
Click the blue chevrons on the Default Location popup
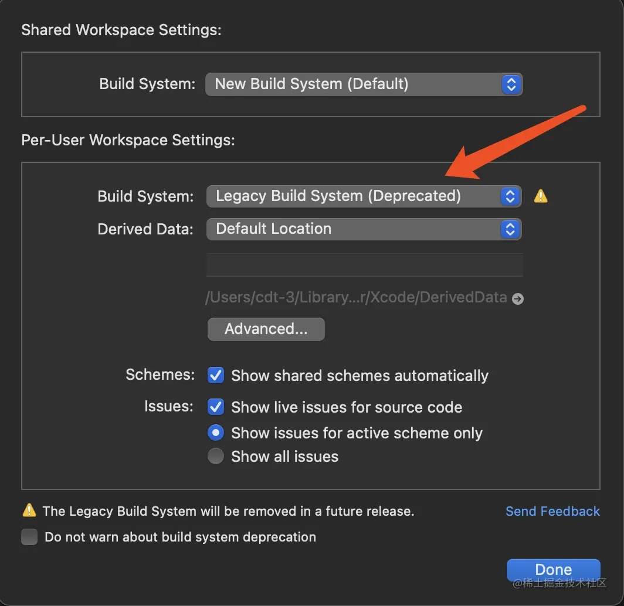tap(510, 229)
